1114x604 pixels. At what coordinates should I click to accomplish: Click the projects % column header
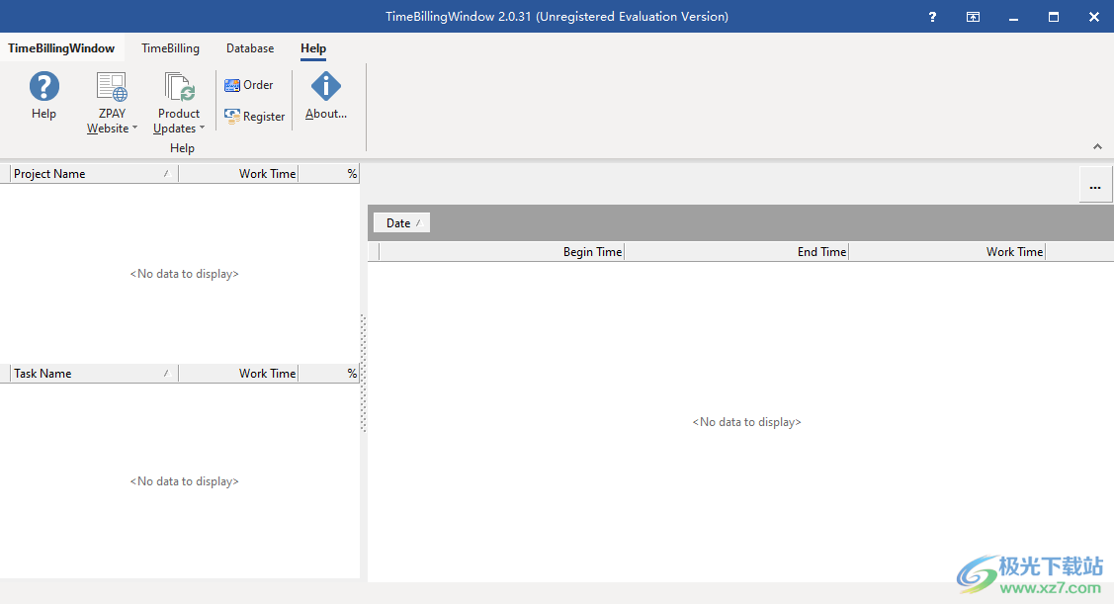click(x=329, y=174)
